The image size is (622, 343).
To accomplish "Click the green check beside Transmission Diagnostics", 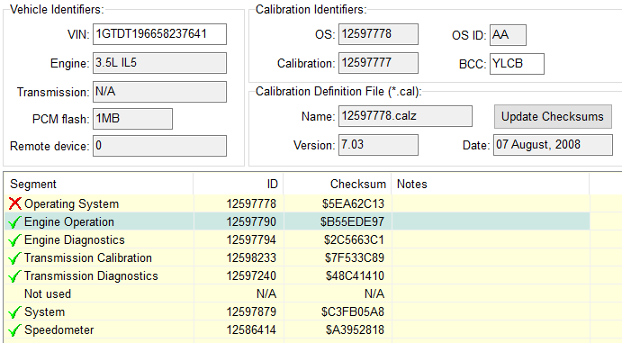I will tap(14, 275).
